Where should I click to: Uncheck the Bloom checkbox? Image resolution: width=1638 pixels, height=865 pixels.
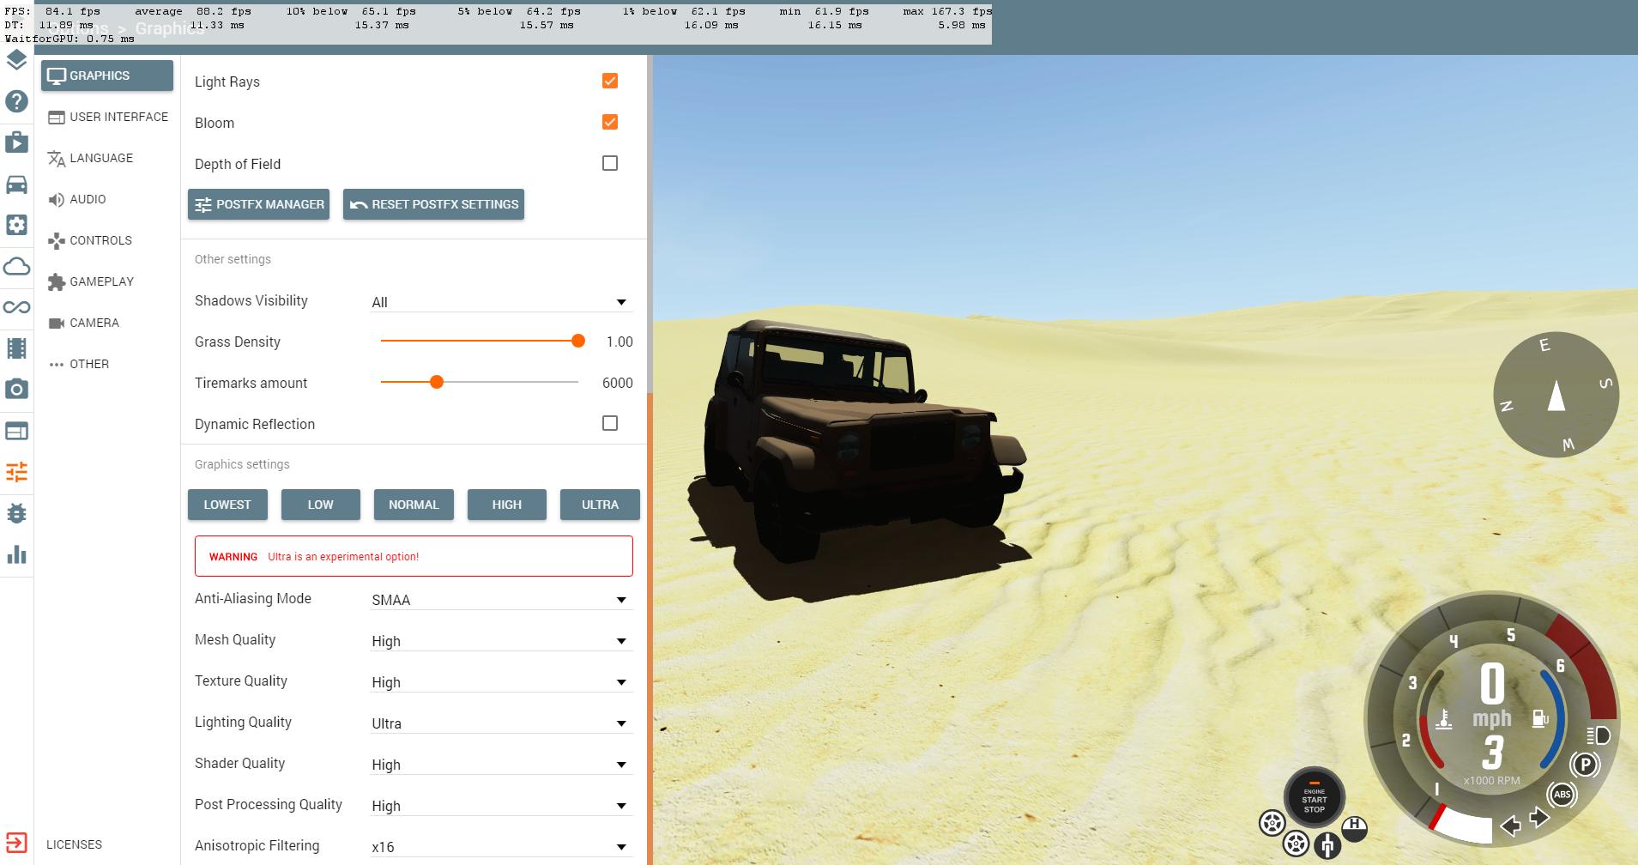coord(610,122)
